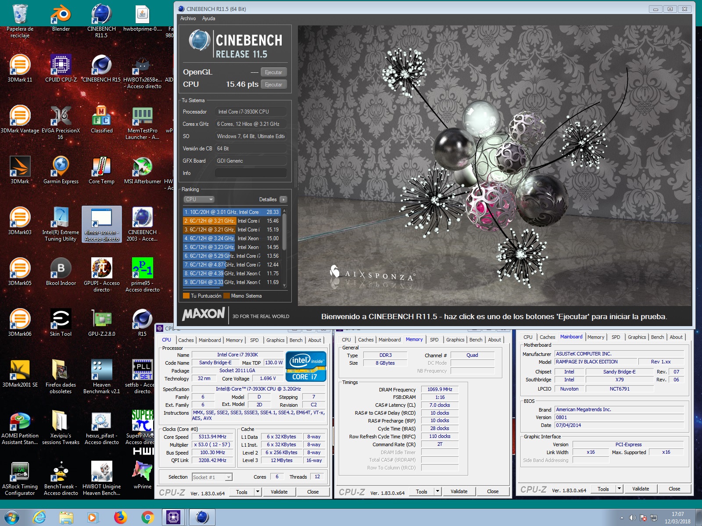702x526 pixels.
Task: Switch to Graphics tab in left CPU-Z
Action: click(x=275, y=340)
